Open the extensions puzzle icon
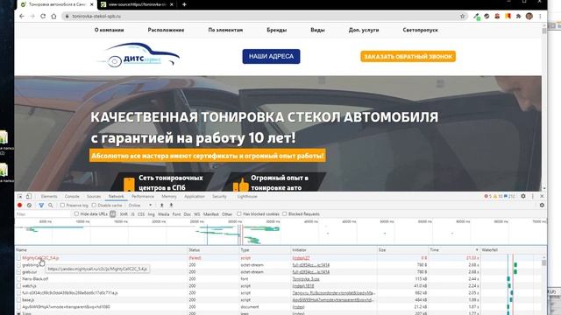Image resolution: width=561 pixels, height=315 pixels. (518, 16)
